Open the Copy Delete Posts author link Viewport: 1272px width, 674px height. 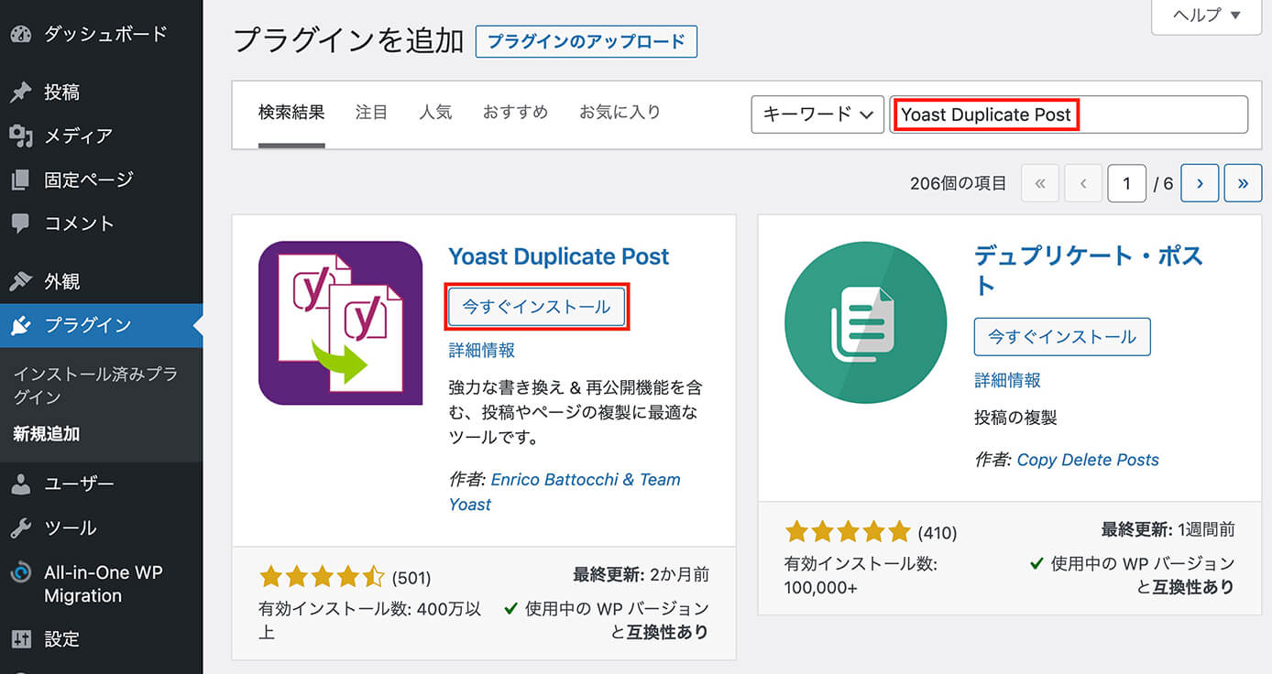(1088, 460)
